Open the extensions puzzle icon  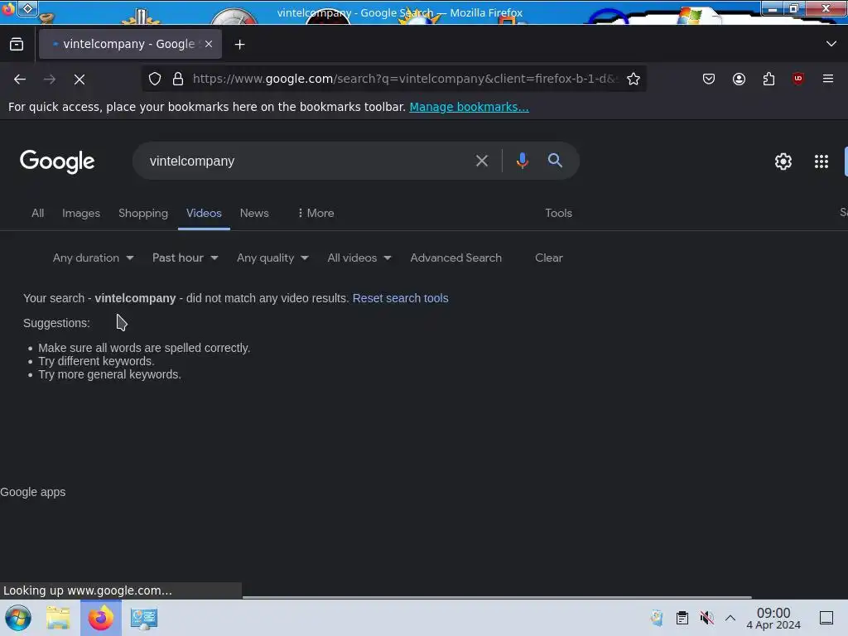point(768,79)
